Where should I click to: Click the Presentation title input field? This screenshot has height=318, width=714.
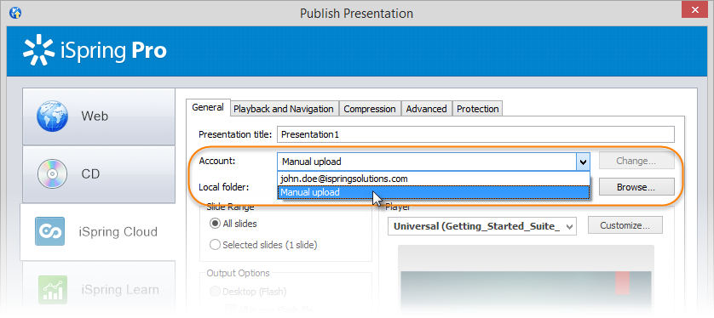point(475,134)
